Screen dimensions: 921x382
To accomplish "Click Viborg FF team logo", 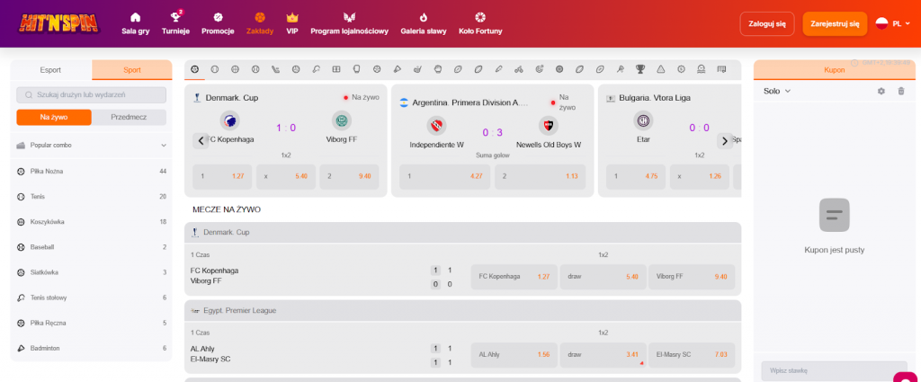I will pyautogui.click(x=341, y=120).
